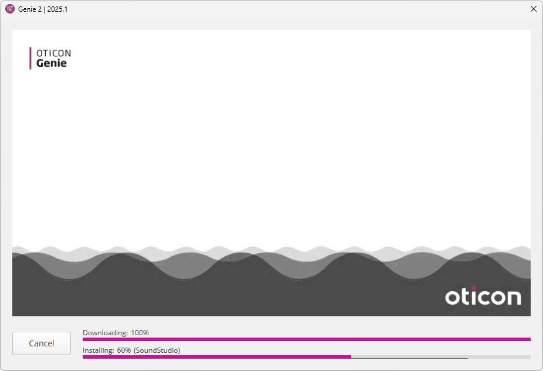This screenshot has height=371, width=543.
Task: Click the "100%" download percentage value
Action: pos(140,333)
